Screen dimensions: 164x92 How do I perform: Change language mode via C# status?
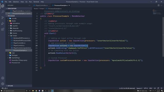click(x=155, y=88)
